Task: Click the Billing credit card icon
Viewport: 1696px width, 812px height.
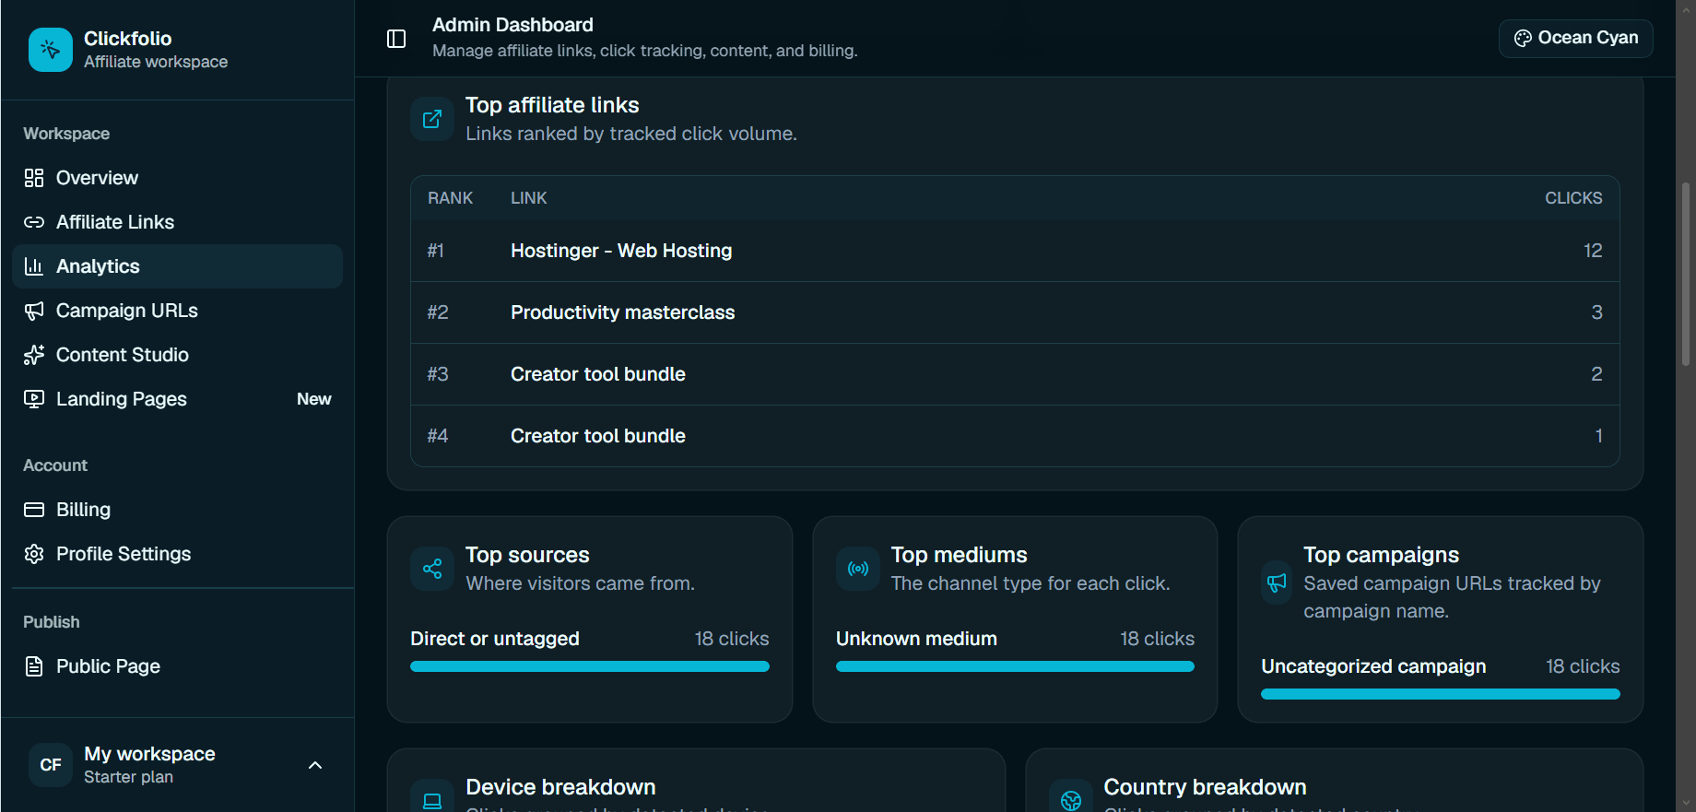Action: [34, 510]
